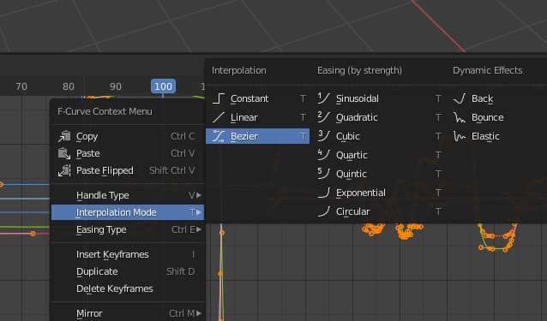Click the Ctrl V shortcut hint
547x321 pixels.
[183, 153]
